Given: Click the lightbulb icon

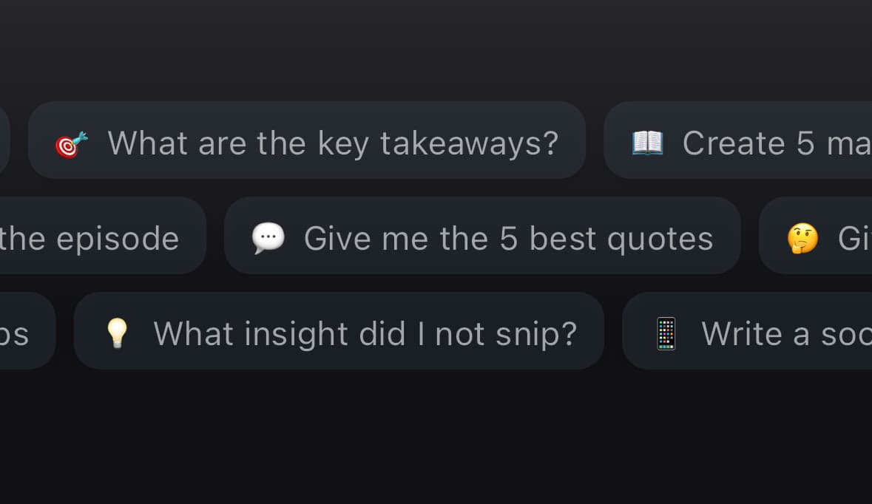Looking at the screenshot, I should pyautogui.click(x=117, y=333).
